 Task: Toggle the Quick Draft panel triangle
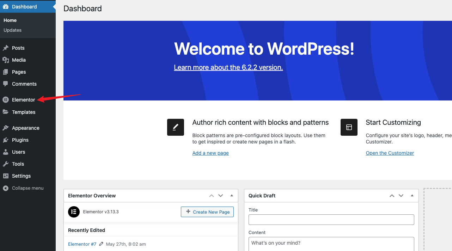(x=412, y=196)
